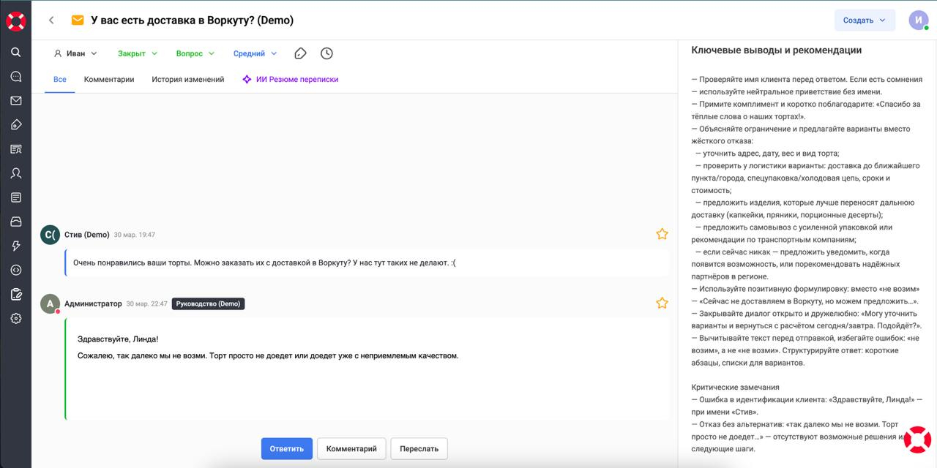
Task: Open the lightning bolt automation icon
Action: pyautogui.click(x=16, y=246)
